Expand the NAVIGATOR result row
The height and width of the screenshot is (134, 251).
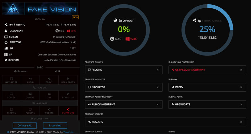124,87
